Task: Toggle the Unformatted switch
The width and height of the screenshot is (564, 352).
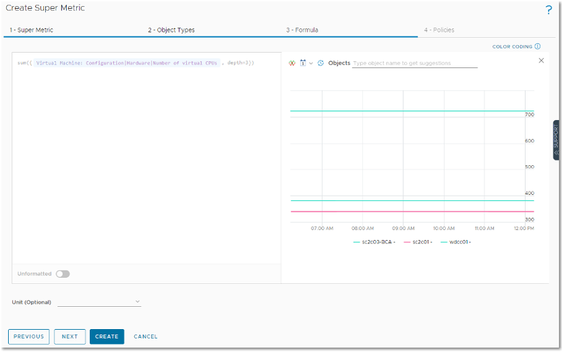Action: point(63,274)
